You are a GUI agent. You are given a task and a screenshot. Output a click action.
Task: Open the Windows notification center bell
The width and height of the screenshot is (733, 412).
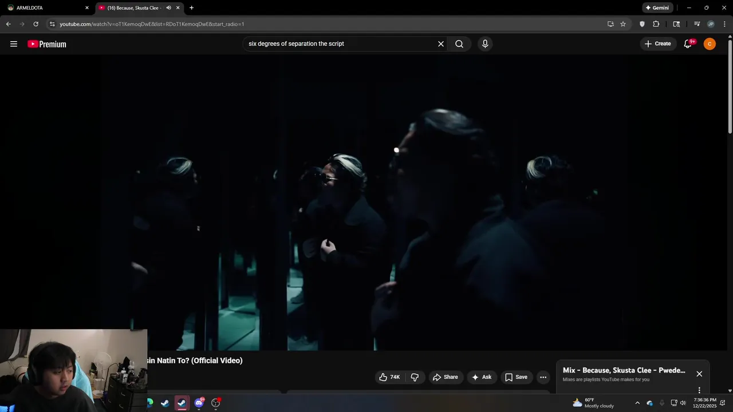coord(723,403)
